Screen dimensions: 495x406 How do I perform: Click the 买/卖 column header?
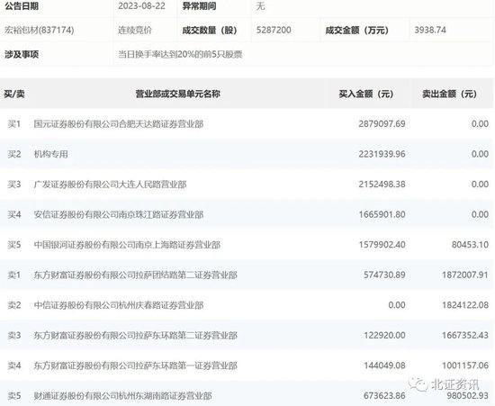click(14, 94)
